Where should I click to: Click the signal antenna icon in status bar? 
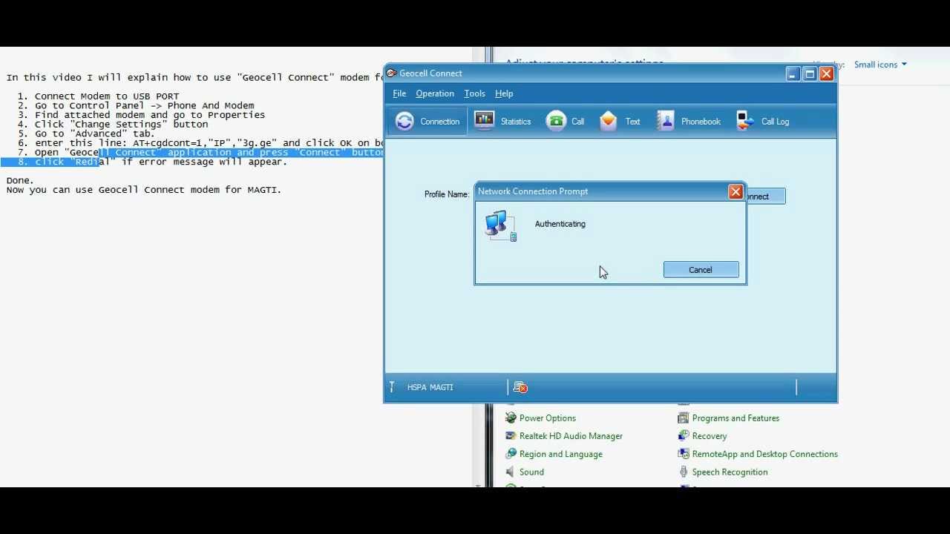[392, 387]
